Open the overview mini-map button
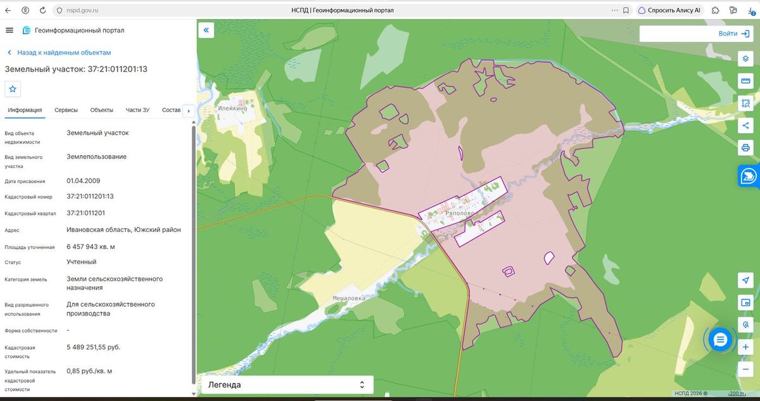760x401 pixels. pyautogui.click(x=745, y=302)
